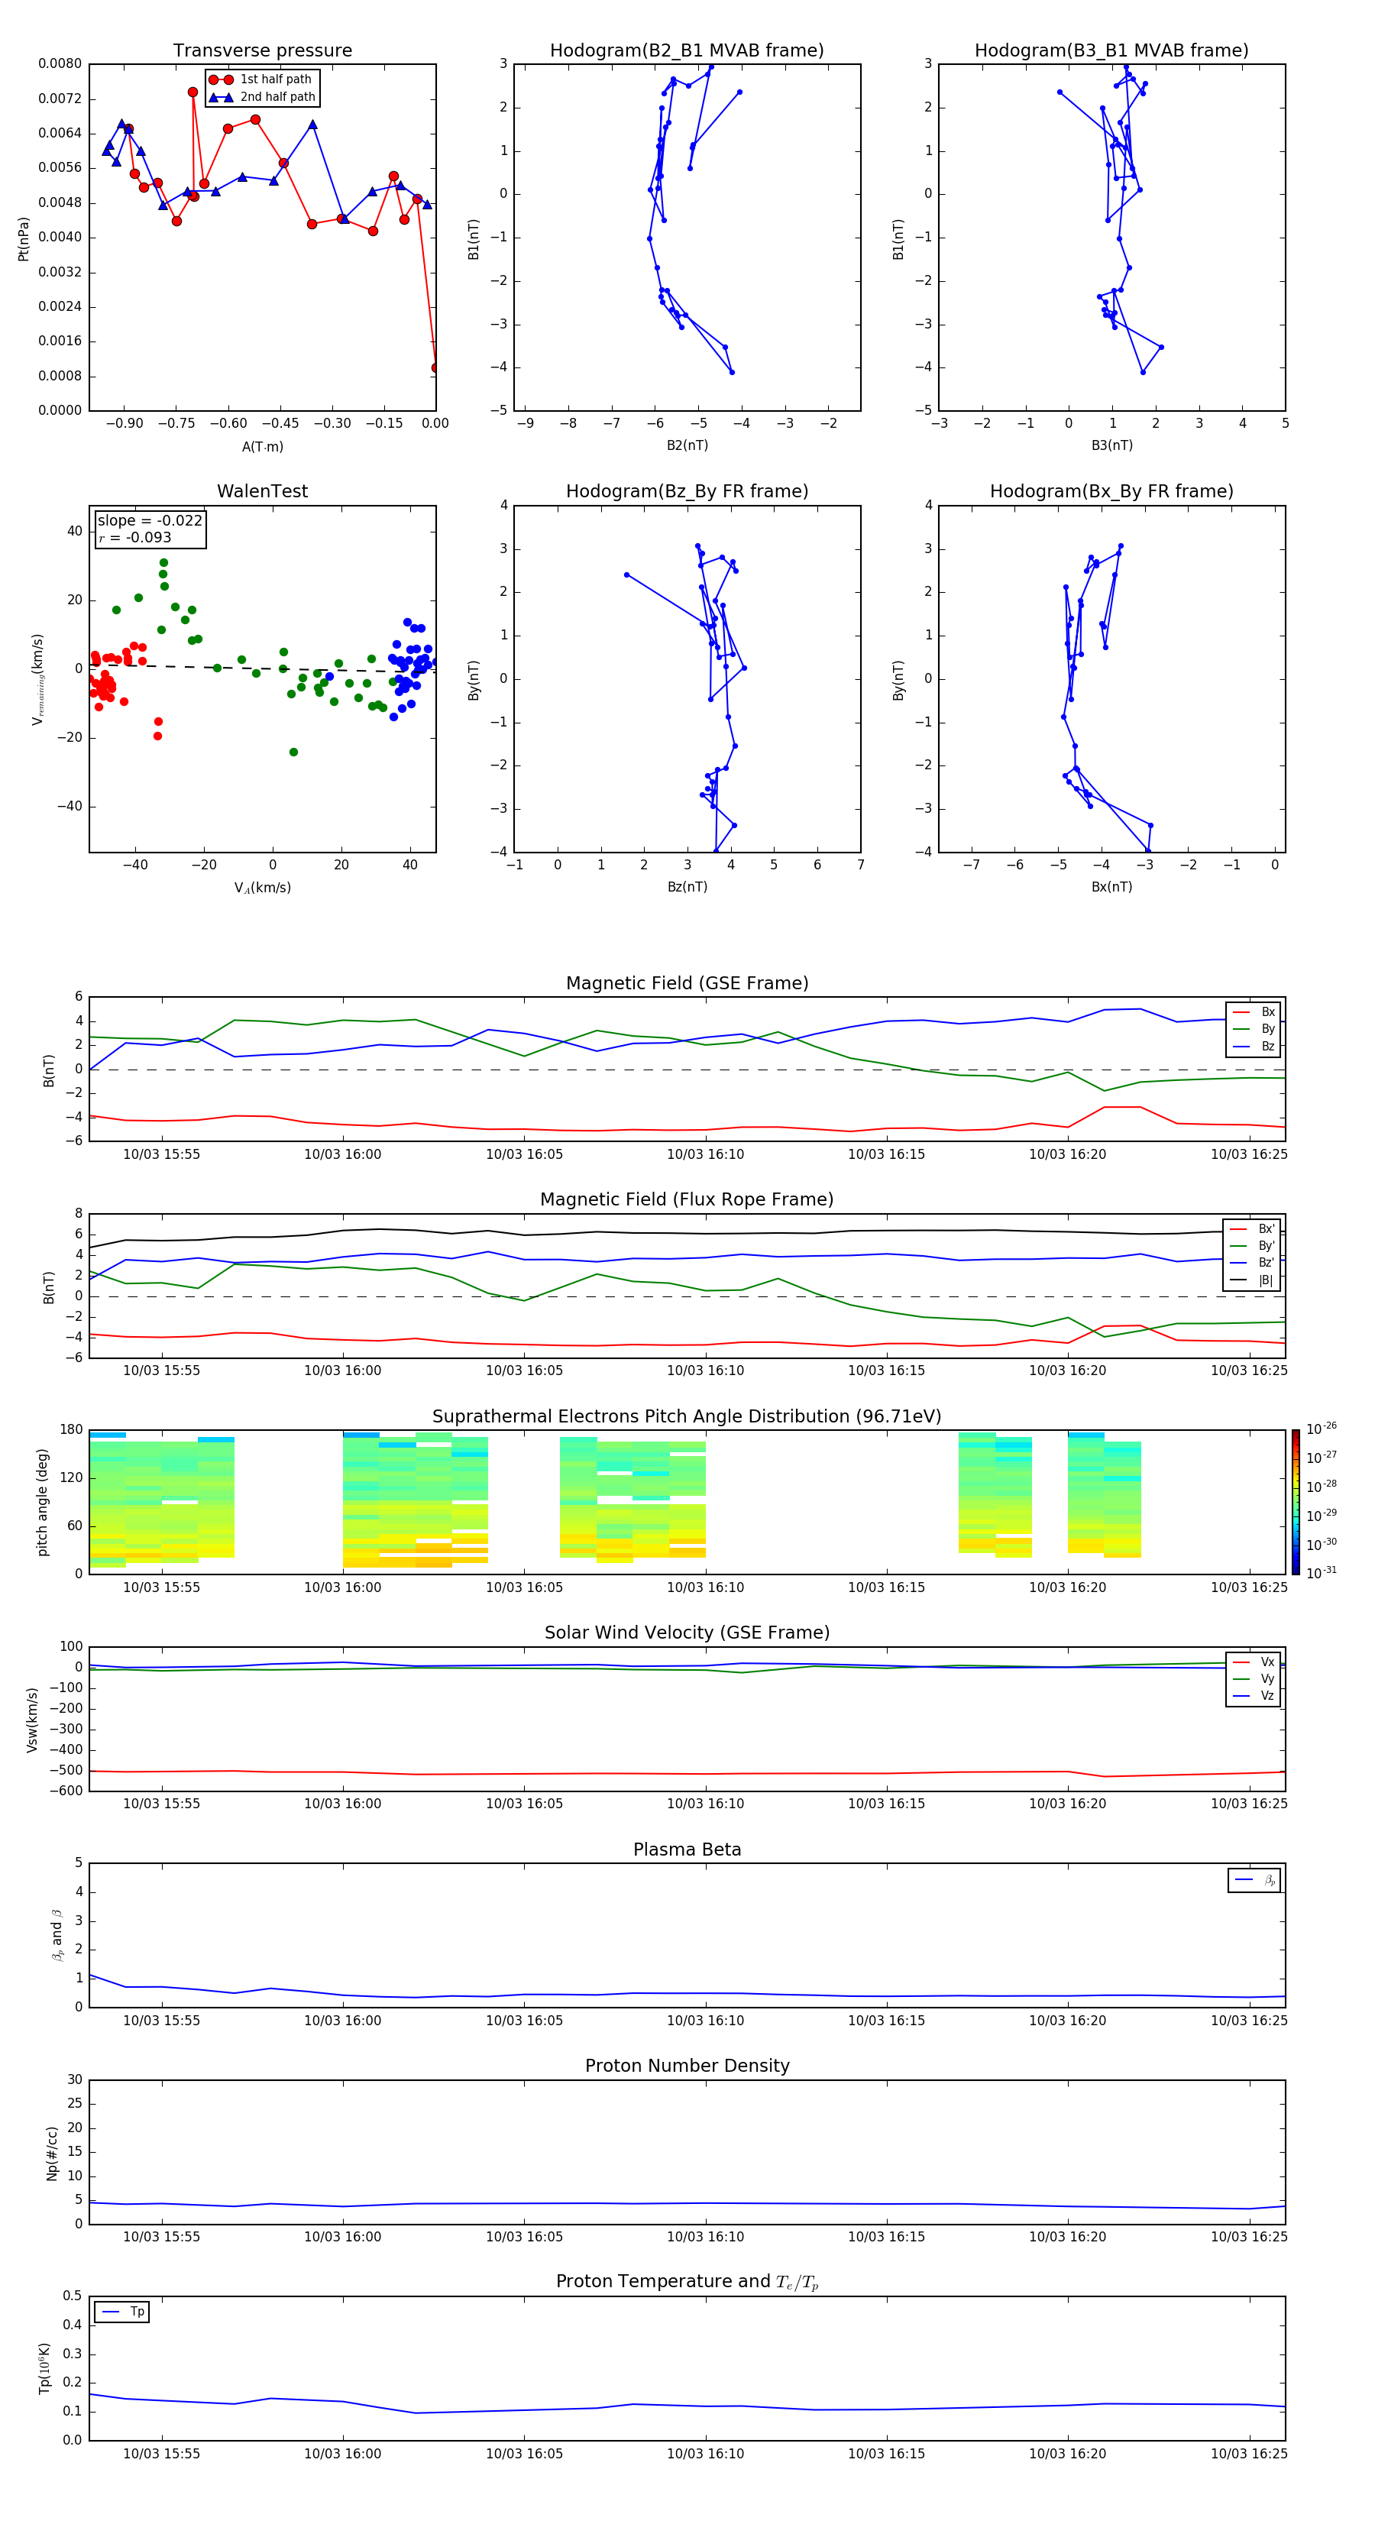1375x2521 pixels.
Task: Click the 'Plasma Beta' plot title
Action: pos(687,1849)
